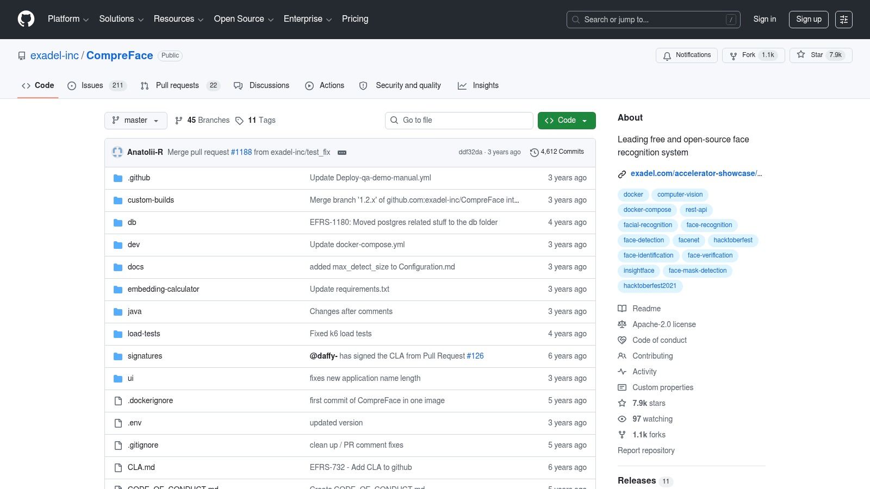Click the commit history clock icon
Screen dimensions: 870x489
click(x=535, y=153)
